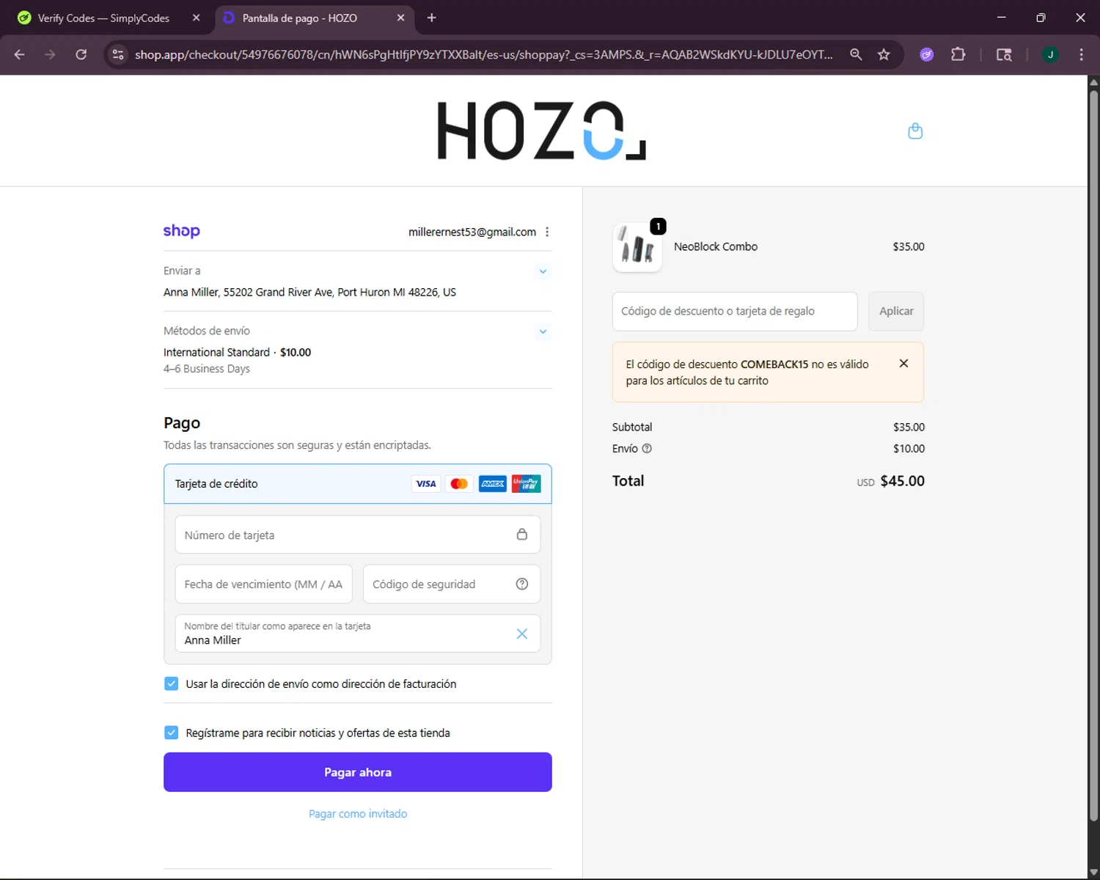Focus the cardholder name field

click(358, 633)
